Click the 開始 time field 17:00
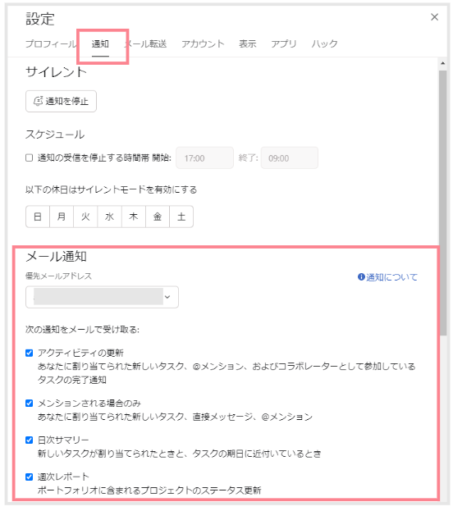 (x=205, y=158)
